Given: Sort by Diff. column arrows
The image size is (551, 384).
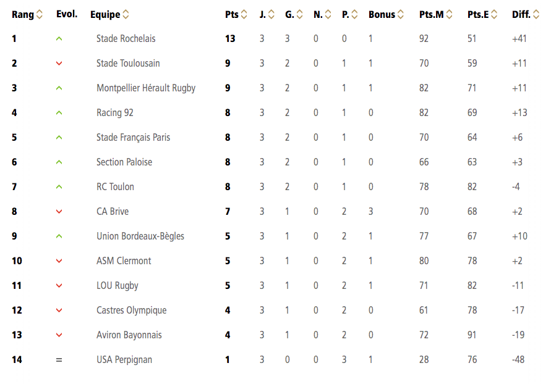Looking at the screenshot, I should (x=536, y=14).
